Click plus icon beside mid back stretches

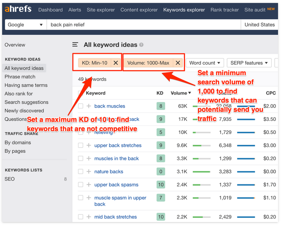pyautogui.click(x=89, y=217)
